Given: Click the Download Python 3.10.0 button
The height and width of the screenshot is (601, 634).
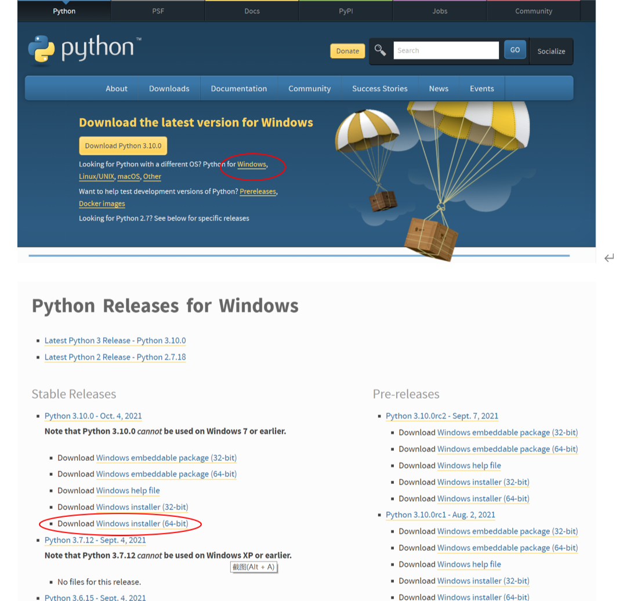Looking at the screenshot, I should click(123, 146).
